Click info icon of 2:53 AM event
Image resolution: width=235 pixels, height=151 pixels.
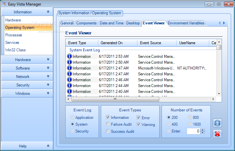(x=70, y=57)
